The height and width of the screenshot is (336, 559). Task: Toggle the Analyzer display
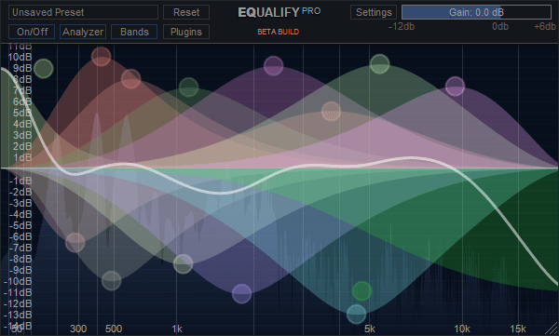point(83,32)
